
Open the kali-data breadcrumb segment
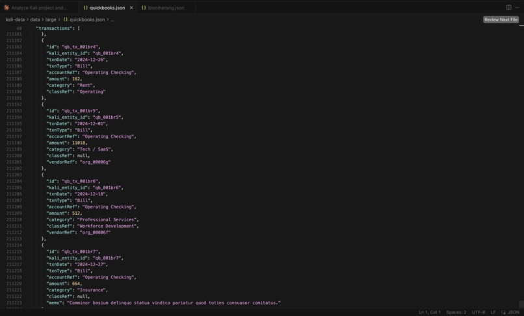point(15,19)
